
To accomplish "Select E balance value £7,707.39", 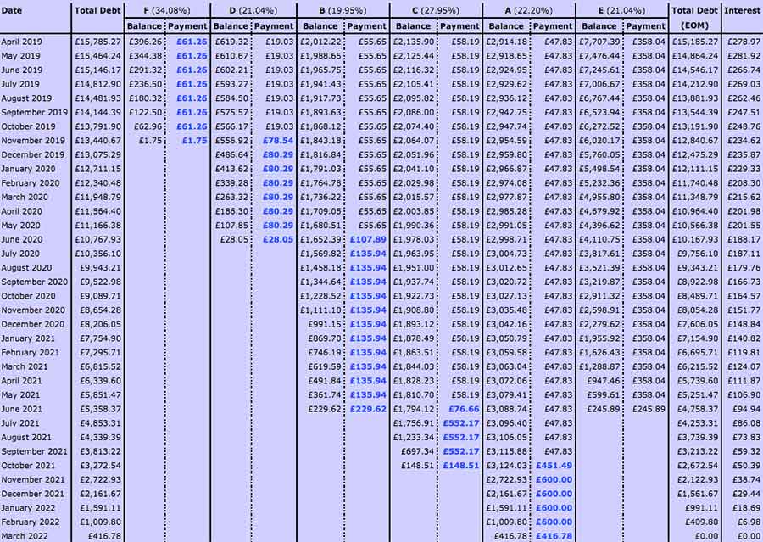I will click(x=599, y=42).
